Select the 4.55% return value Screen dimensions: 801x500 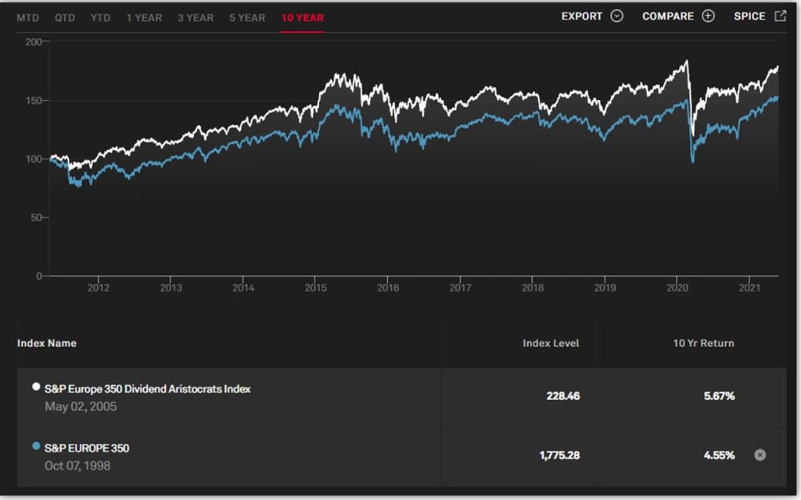720,455
